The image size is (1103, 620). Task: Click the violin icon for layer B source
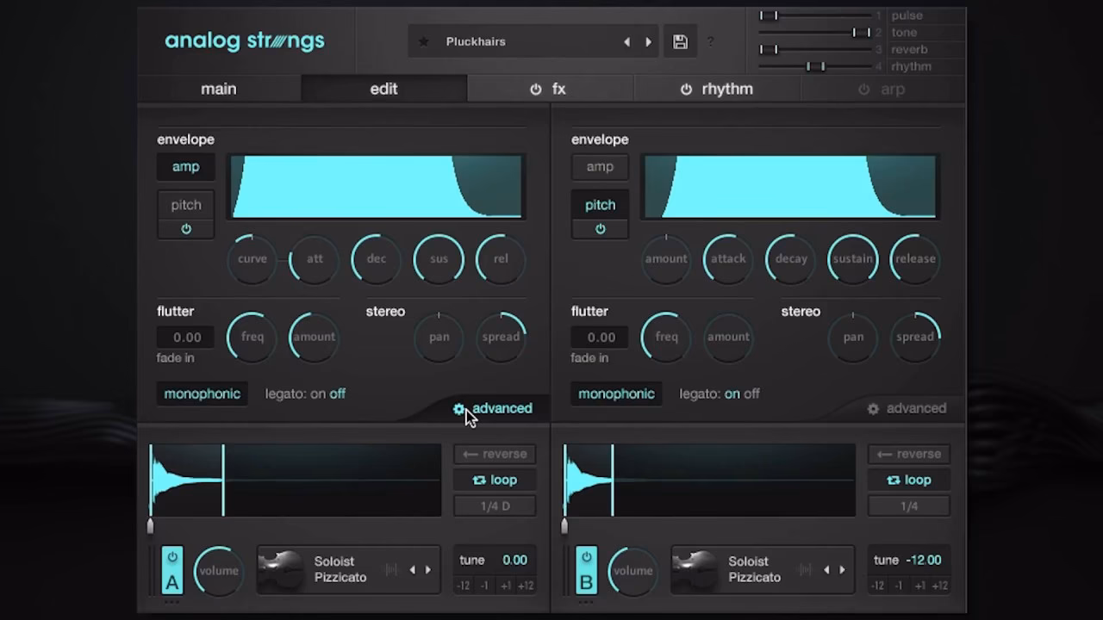pos(695,569)
